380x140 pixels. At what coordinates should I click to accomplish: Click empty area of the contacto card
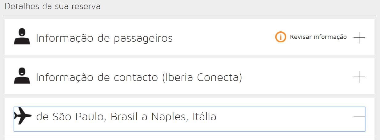295,77
